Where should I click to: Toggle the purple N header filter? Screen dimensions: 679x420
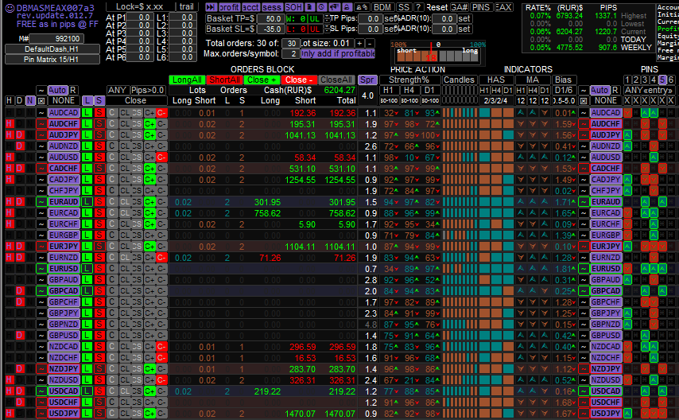point(30,100)
